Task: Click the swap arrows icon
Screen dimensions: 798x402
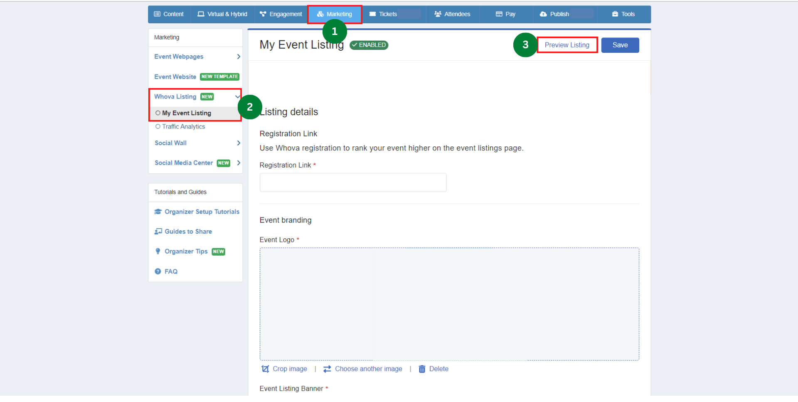Action: tap(327, 369)
